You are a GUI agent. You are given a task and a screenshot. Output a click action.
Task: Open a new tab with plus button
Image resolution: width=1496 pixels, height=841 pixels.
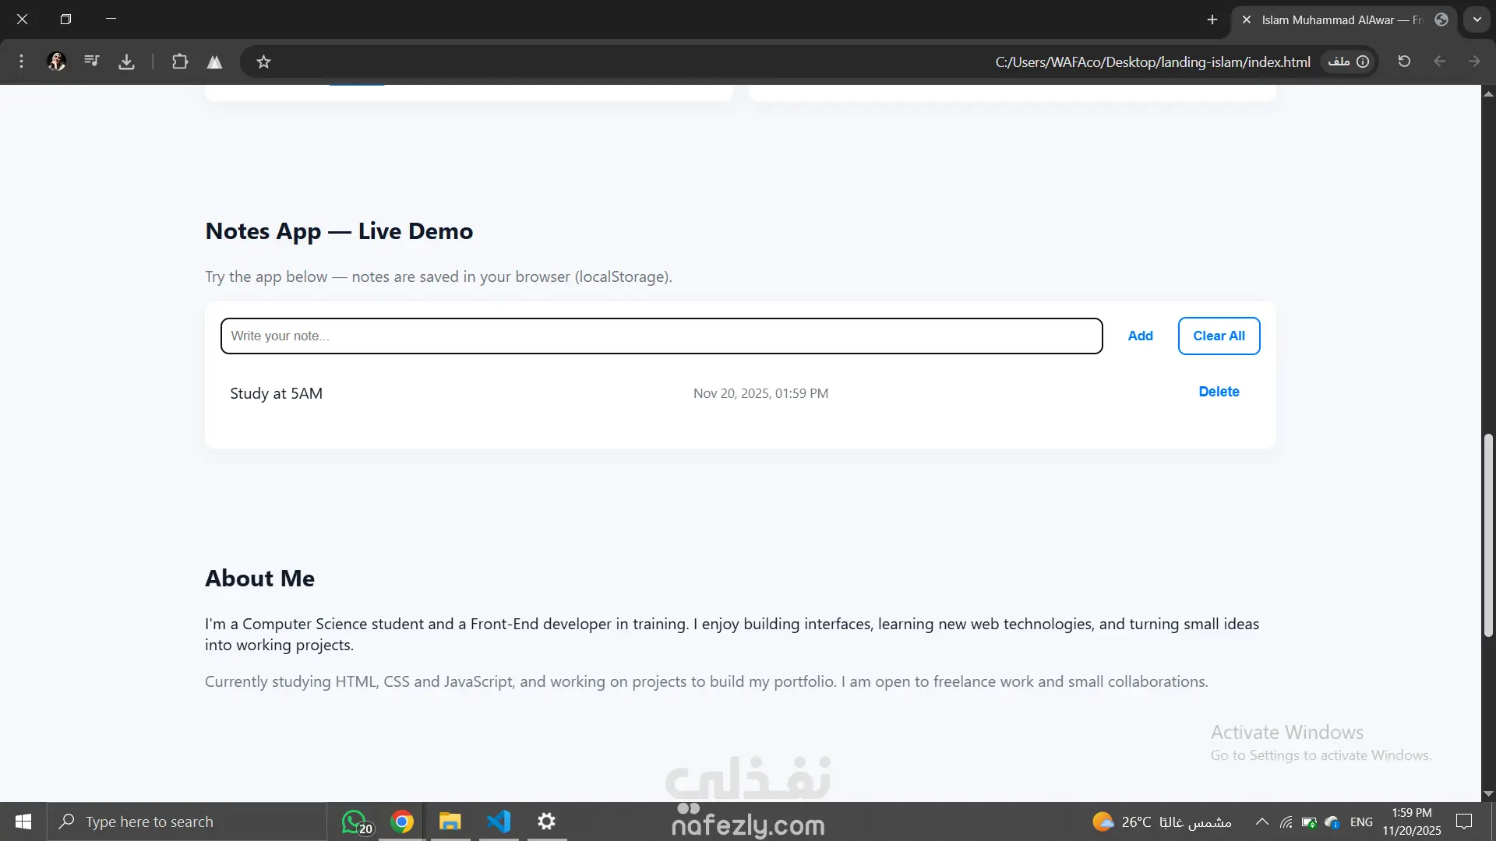pyautogui.click(x=1212, y=19)
